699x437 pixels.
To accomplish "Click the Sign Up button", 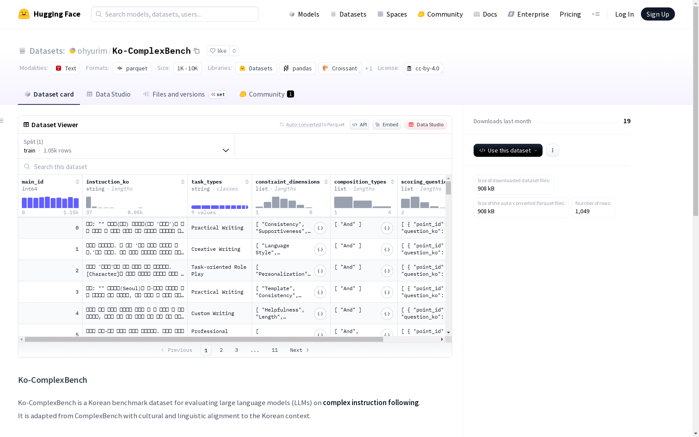I will pyautogui.click(x=657, y=14).
